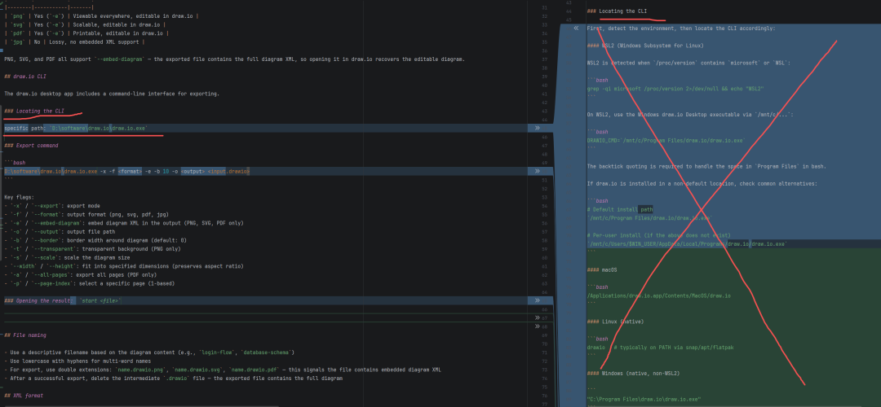Click the '--embed-diagram' flag description line

122,222
